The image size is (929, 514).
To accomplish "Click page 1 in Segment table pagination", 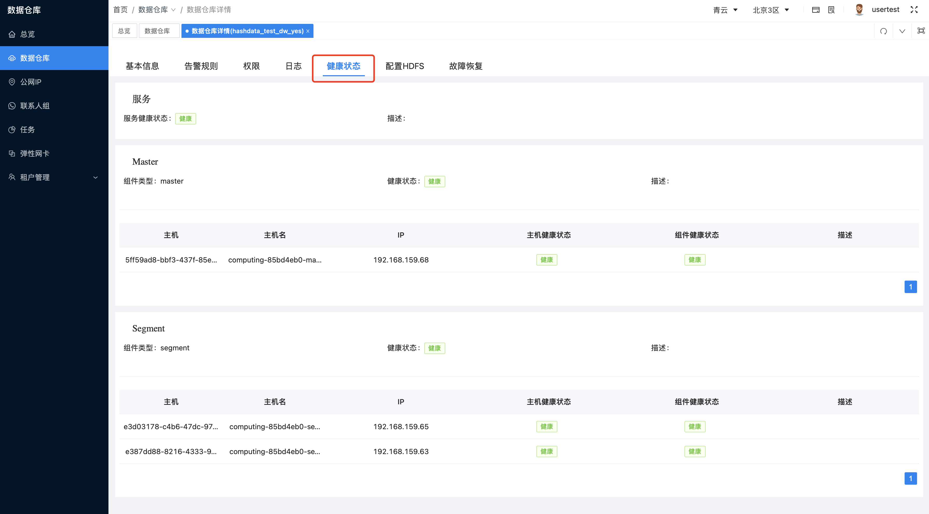I will 911,479.
